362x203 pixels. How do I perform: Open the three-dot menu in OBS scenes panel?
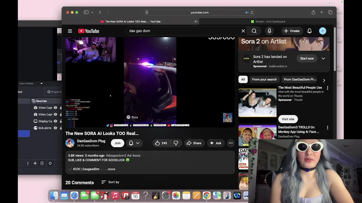28,163
